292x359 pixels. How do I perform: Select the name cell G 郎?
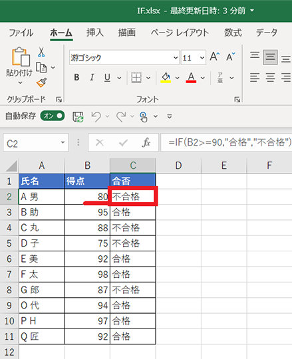tap(41, 290)
